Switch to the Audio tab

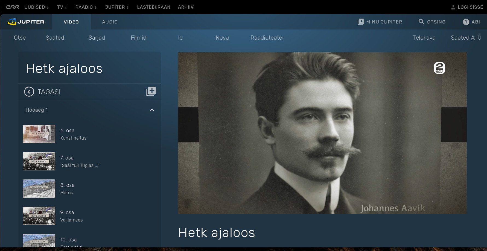click(x=110, y=22)
